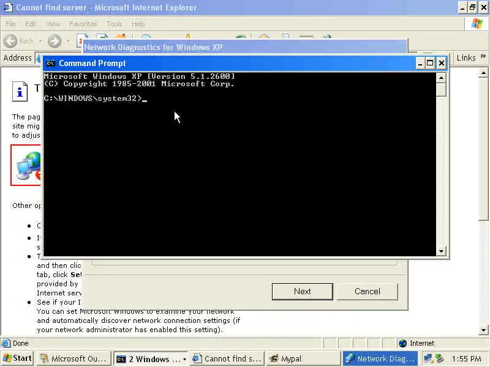Open the Favorites menu in Internet Explorer
The height and width of the screenshot is (367, 490).
click(x=83, y=24)
